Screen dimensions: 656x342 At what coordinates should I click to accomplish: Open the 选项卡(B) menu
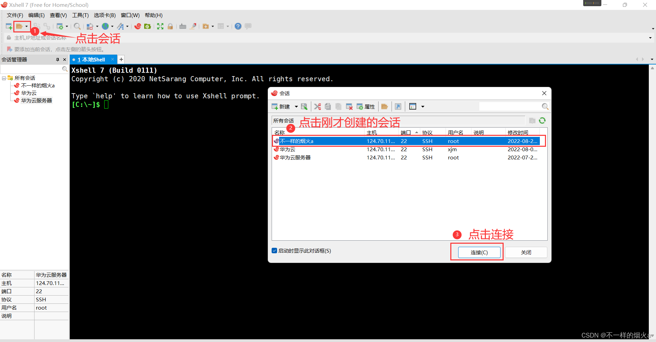105,15
